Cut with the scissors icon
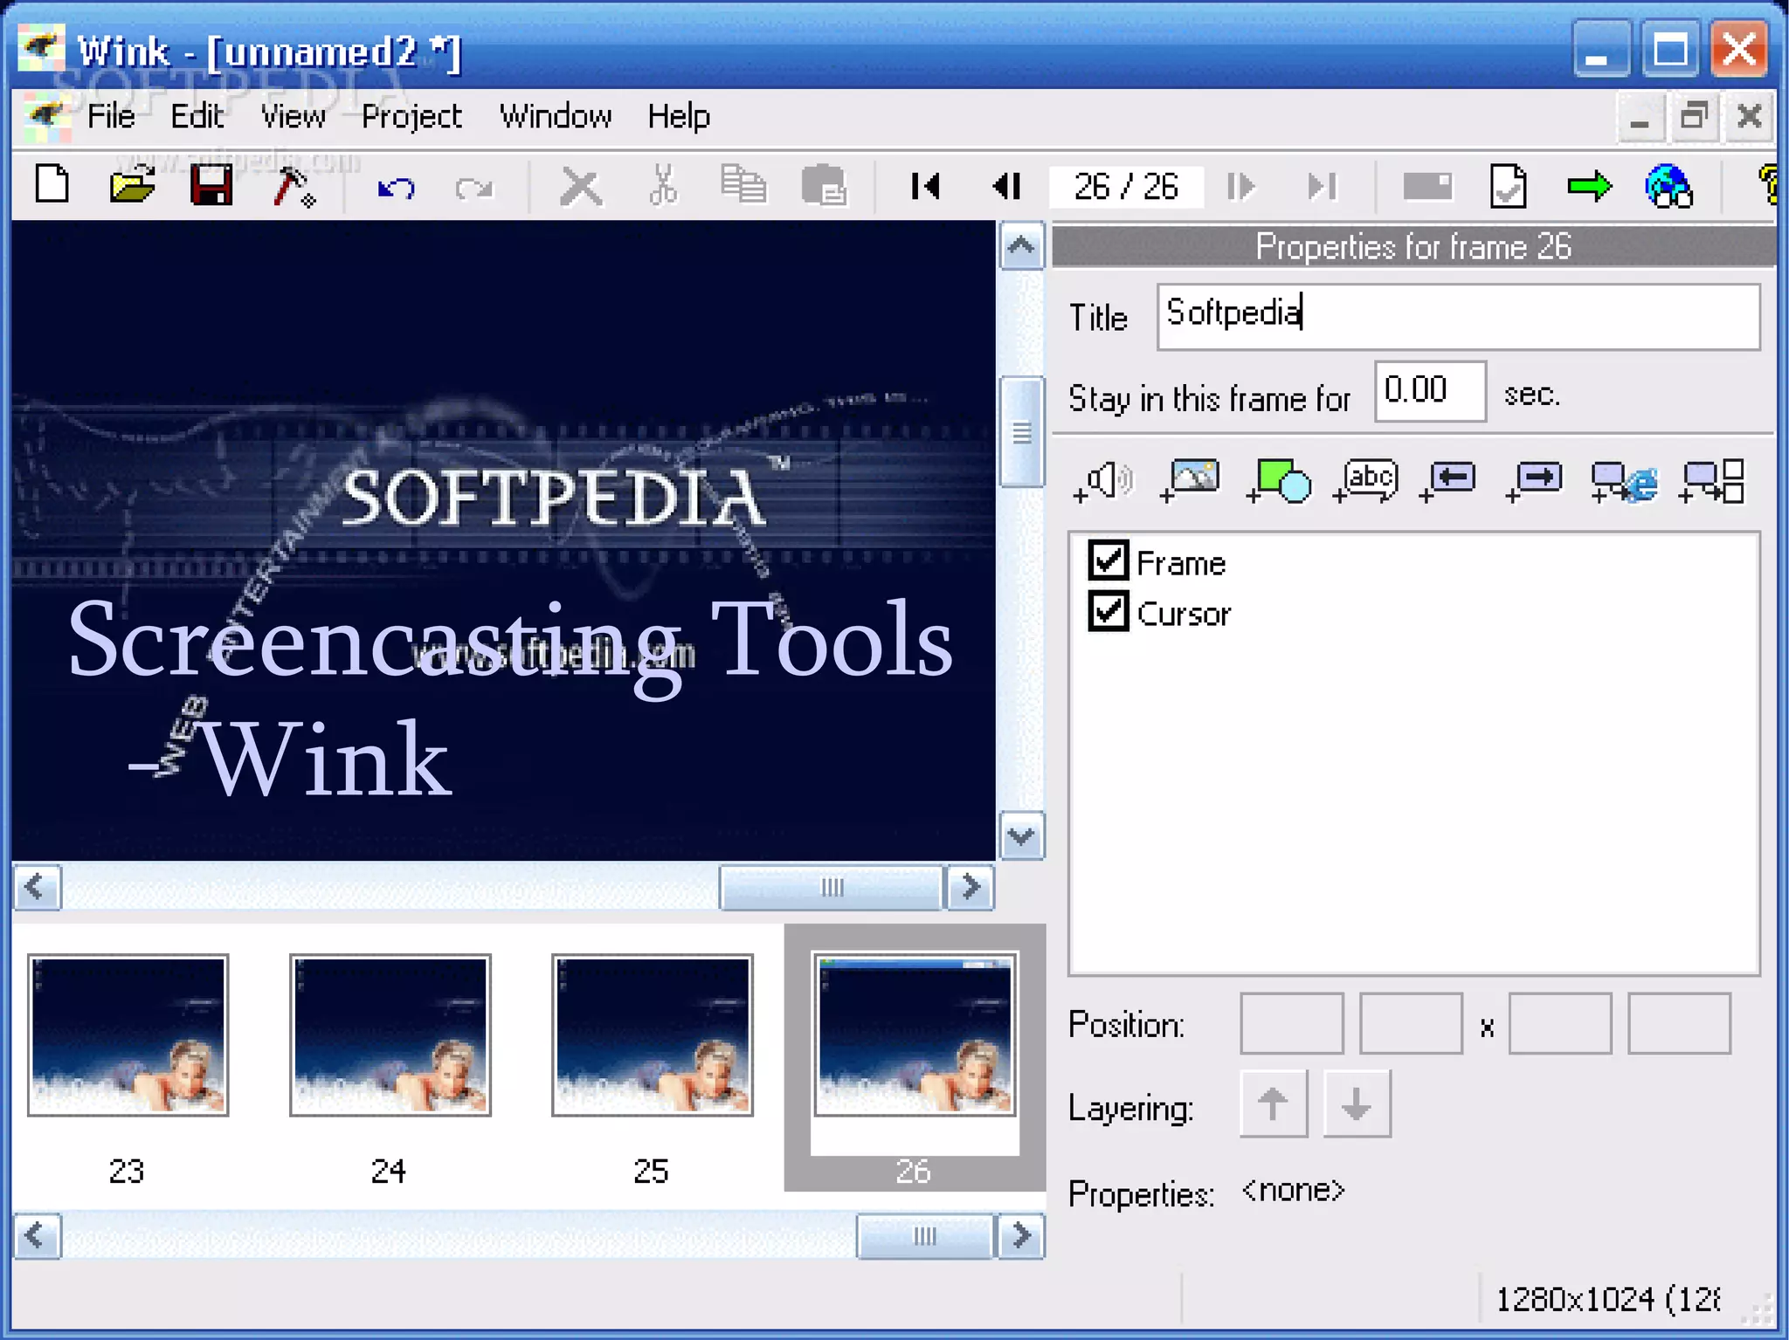Viewport: 1789px width, 1340px height. (663, 184)
